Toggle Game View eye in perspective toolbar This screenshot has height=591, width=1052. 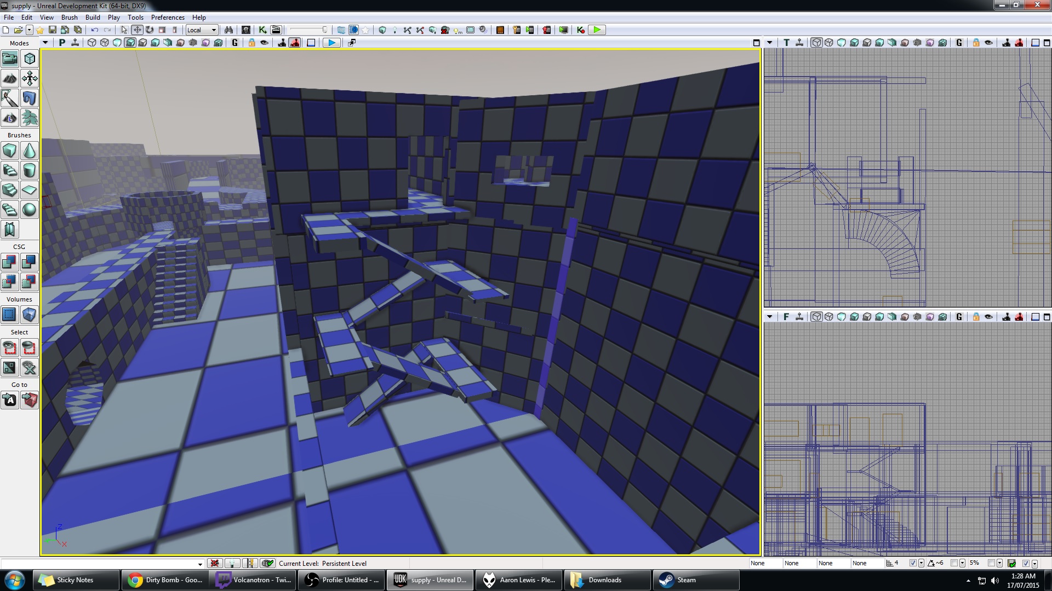(x=264, y=43)
